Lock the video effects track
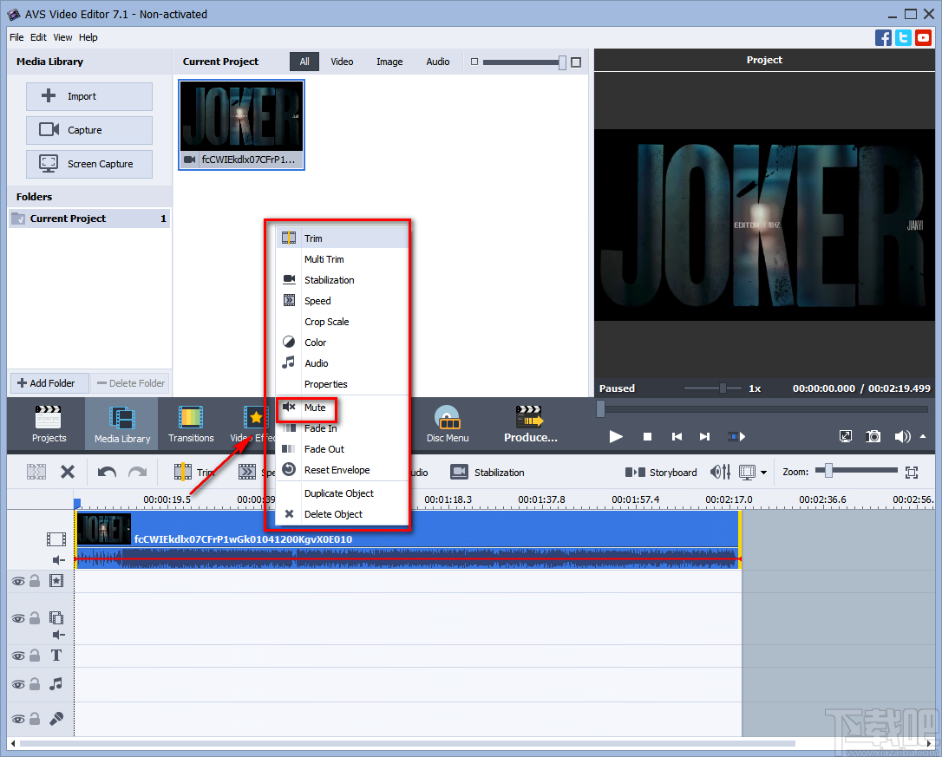 click(35, 581)
